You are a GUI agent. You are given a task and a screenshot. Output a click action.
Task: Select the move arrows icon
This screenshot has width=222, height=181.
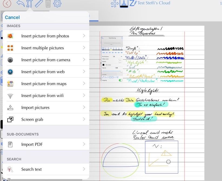pos(115,4)
